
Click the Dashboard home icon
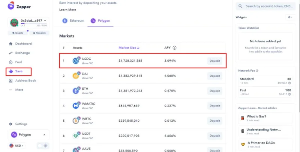point(11,44)
